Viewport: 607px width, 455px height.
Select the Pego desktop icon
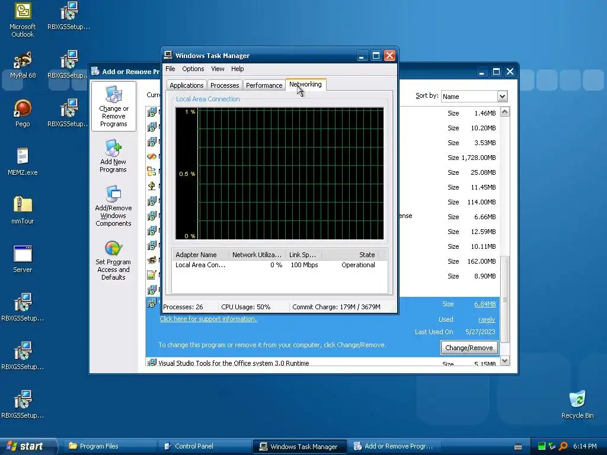[23, 113]
